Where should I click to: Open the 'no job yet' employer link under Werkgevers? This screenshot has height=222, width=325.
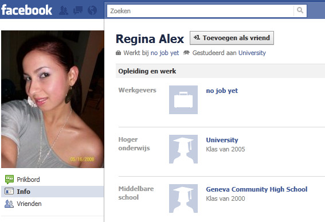(222, 91)
